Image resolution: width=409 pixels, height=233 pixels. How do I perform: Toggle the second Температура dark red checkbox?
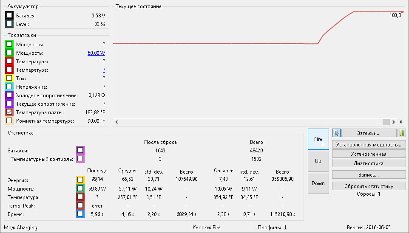(9, 70)
